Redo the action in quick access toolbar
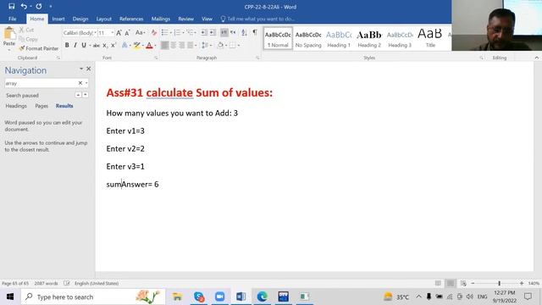Viewport: 542px width, 305px height. pos(39,6)
